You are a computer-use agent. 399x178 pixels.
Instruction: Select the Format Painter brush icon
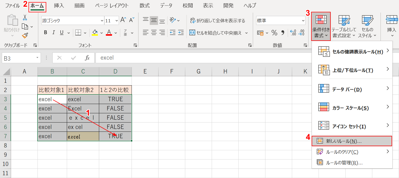pyautogui.click(x=25, y=36)
